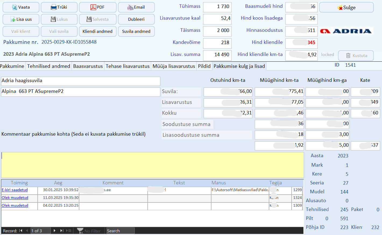This screenshot has height=235, width=382.
Task: Open the Müüja lisavarustus tab
Action: click(x=174, y=66)
